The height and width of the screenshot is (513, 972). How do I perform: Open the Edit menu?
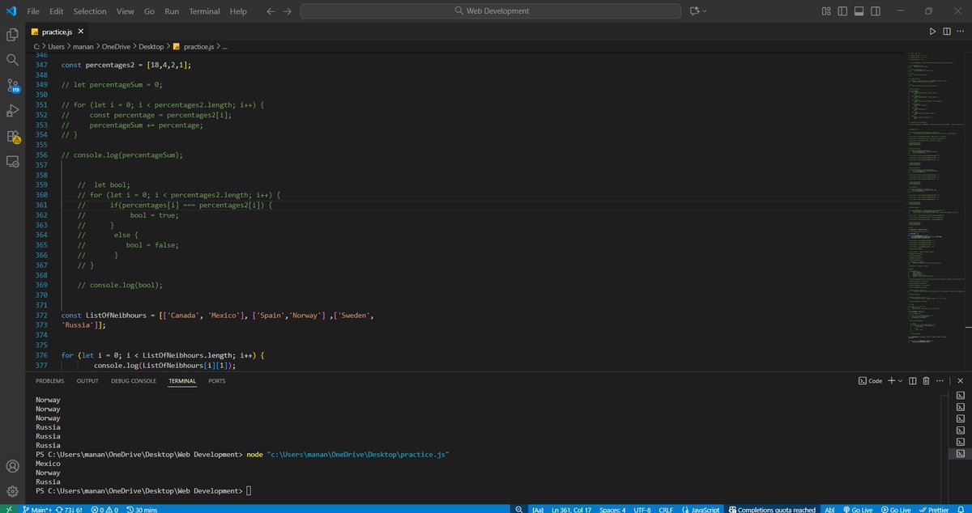click(56, 11)
